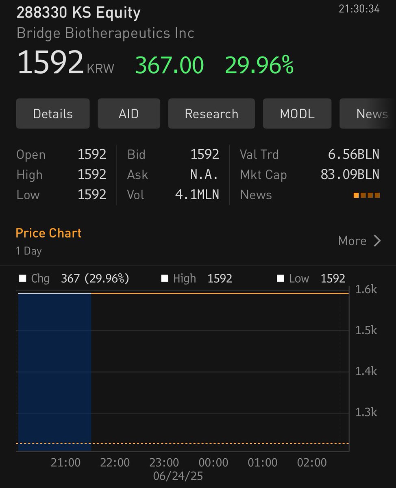Tap the last price 1592
The height and width of the screenshot is (488, 396).
pyautogui.click(x=50, y=62)
